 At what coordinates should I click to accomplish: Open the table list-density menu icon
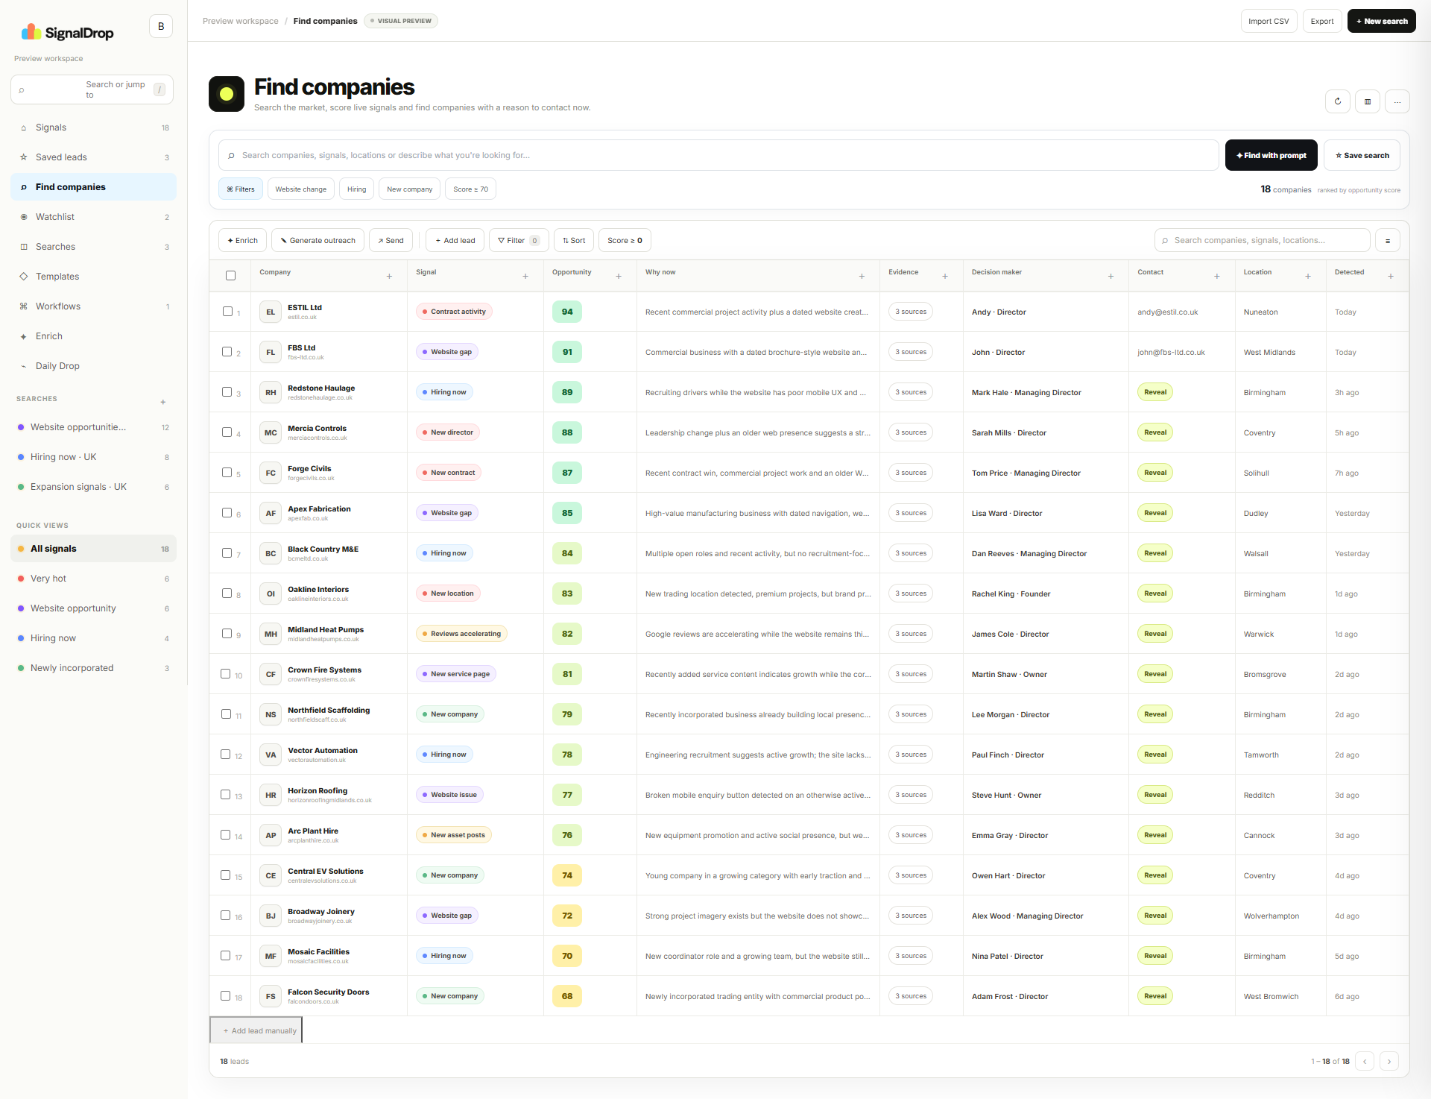click(x=1388, y=240)
